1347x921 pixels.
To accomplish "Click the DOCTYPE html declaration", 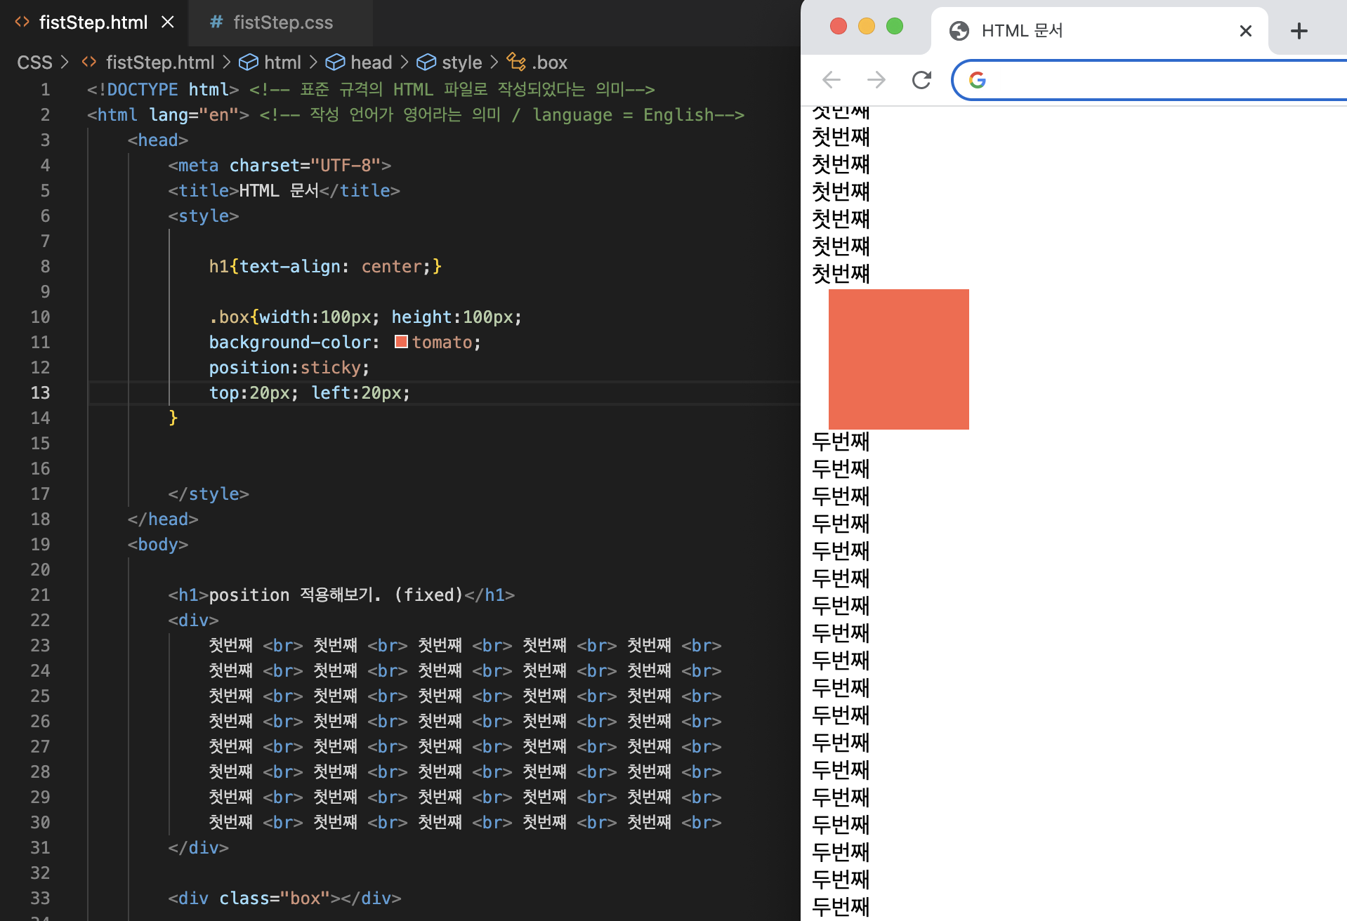I will click(163, 90).
